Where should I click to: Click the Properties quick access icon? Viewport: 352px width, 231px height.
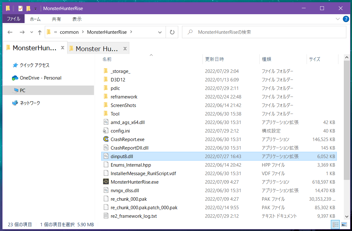point(21,9)
